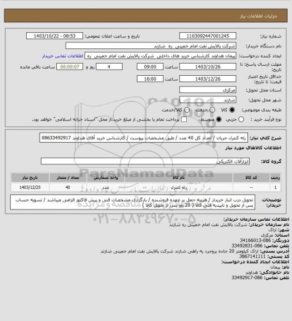292x321 pixels.
Task: Click the delivery city field شازند
Action: tap(208, 100)
